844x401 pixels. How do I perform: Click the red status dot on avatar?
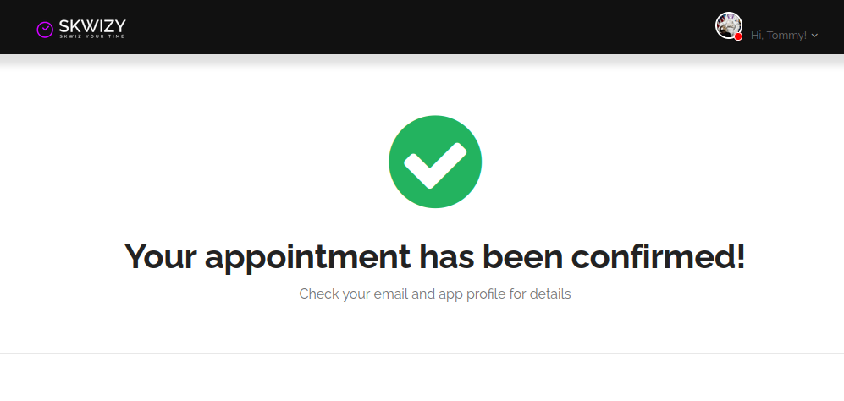click(x=738, y=36)
